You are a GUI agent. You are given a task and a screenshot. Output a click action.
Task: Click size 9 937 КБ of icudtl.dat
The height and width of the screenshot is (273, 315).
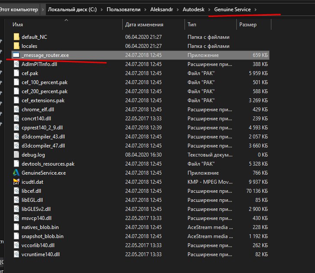coord(258,182)
